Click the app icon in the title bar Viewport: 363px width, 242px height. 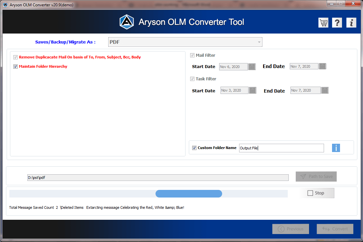click(5, 5)
